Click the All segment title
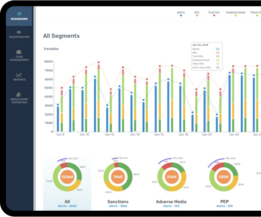The width and height of the screenshot is (261, 217). (x=67, y=202)
